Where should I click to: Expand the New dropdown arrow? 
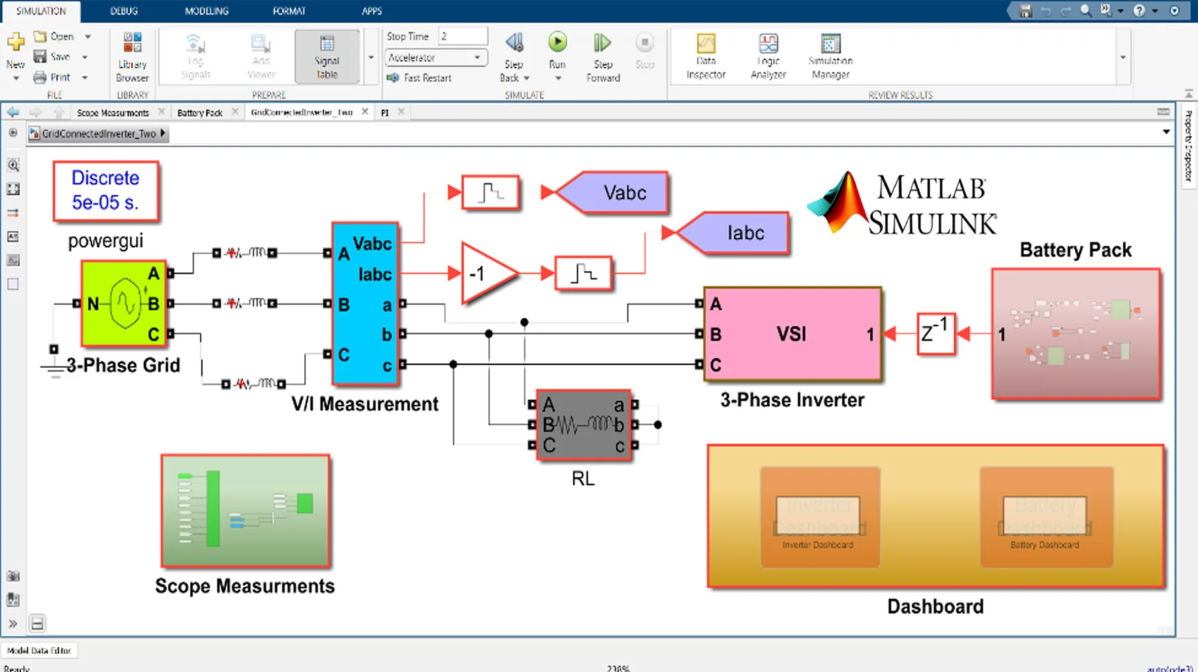click(x=15, y=78)
